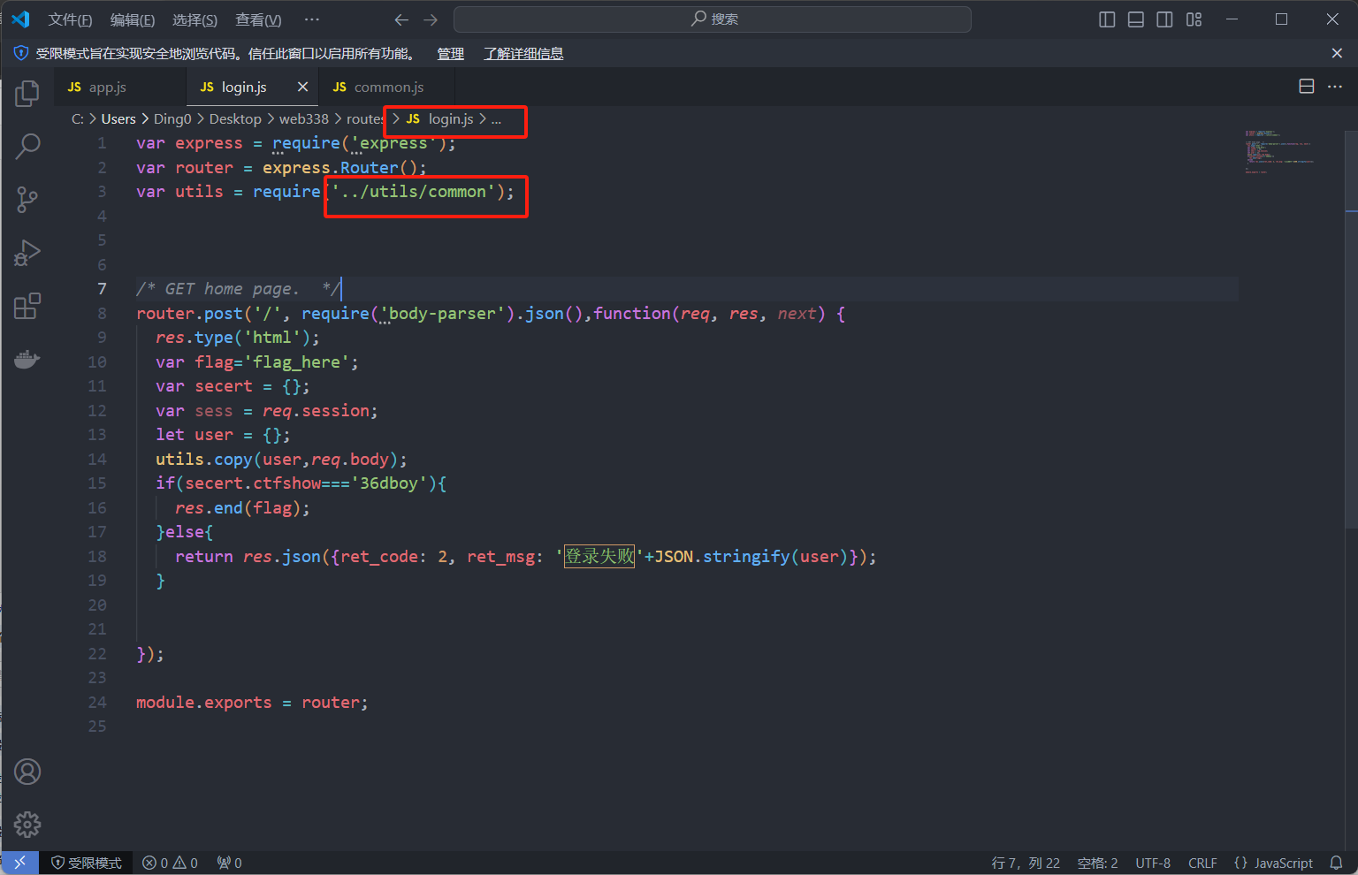Screen dimensions: 1358x875
Task: Click the VS Code logo icon
Action: (x=20, y=19)
